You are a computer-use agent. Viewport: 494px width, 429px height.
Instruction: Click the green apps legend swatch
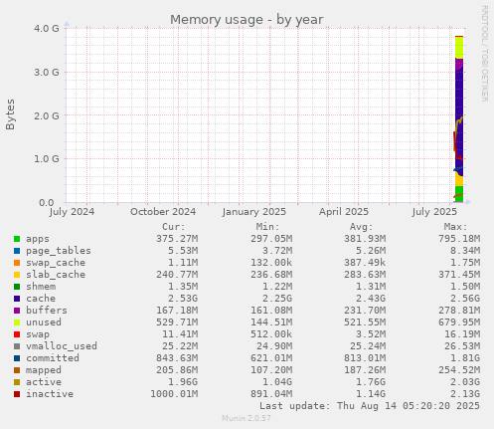click(x=17, y=239)
